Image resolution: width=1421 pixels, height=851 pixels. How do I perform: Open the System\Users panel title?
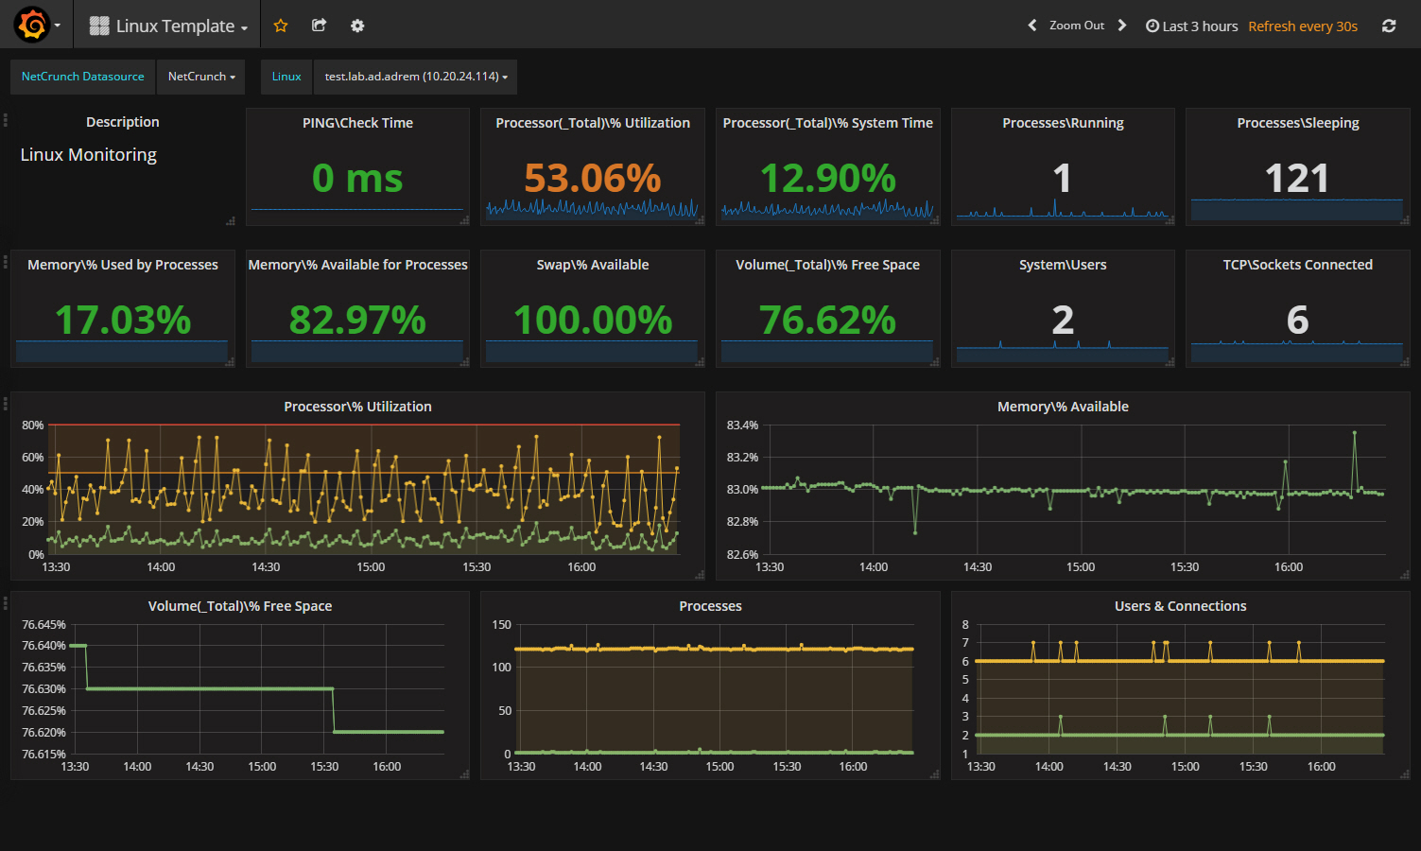point(1063,265)
